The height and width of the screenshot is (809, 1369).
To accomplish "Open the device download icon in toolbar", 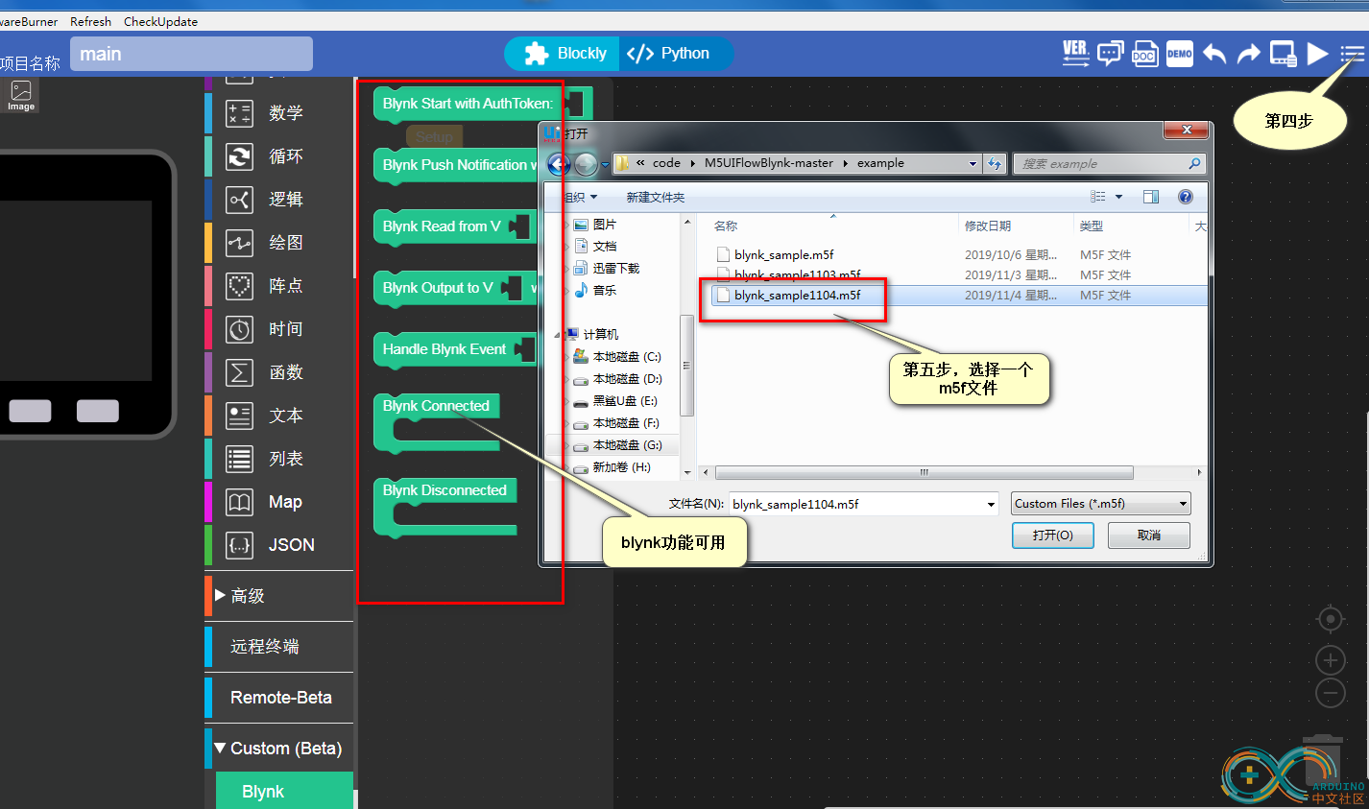I will click(x=1284, y=54).
